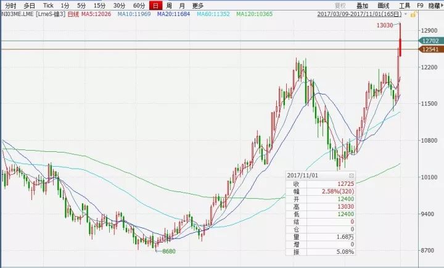Image resolution: width=444 pixels, height=268 pixels.
Task: Expand the 更多 more periods dropdown
Action: pyautogui.click(x=197, y=5)
